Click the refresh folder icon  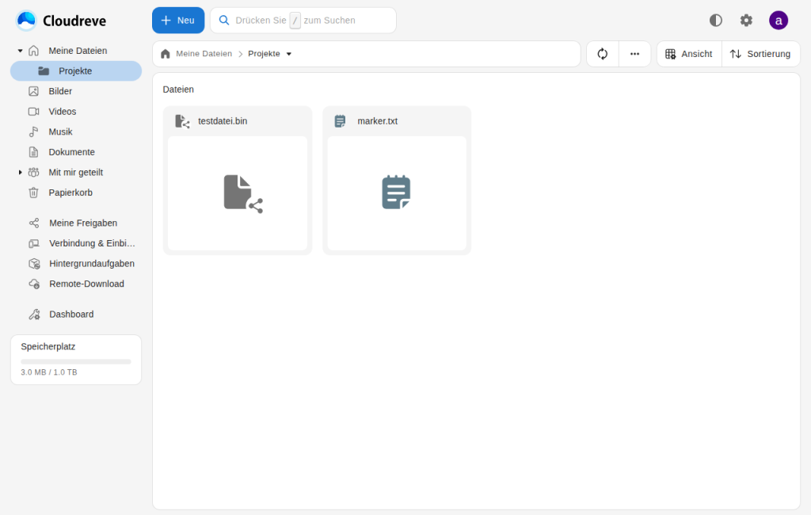pyautogui.click(x=603, y=54)
